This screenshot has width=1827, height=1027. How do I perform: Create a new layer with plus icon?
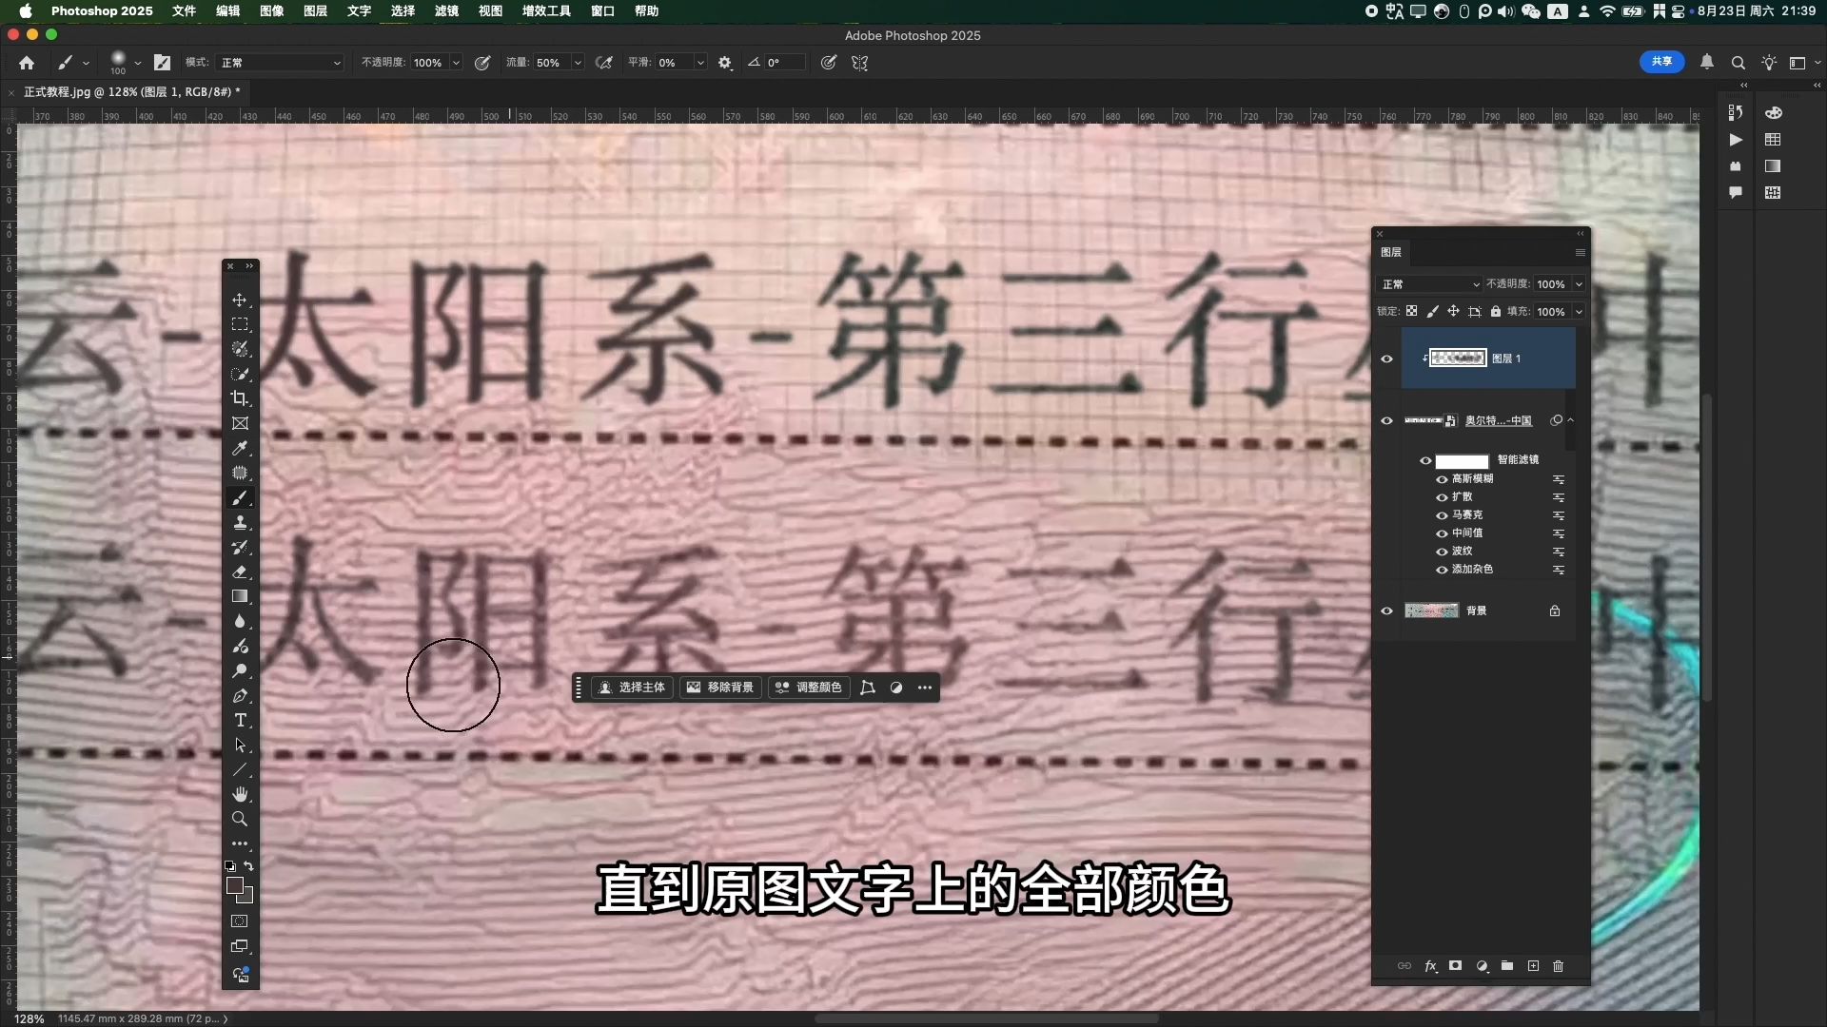[x=1533, y=966]
